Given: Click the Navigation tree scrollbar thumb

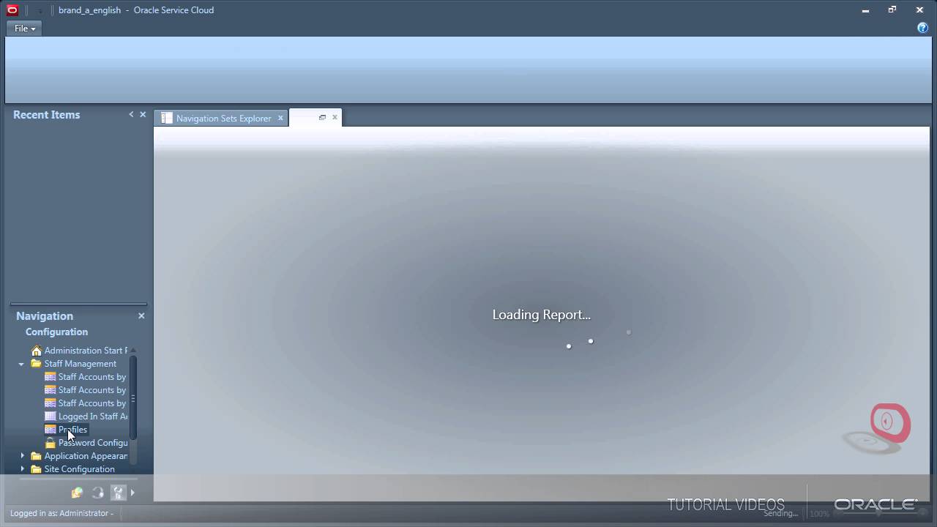Looking at the screenshot, I should point(132,398).
